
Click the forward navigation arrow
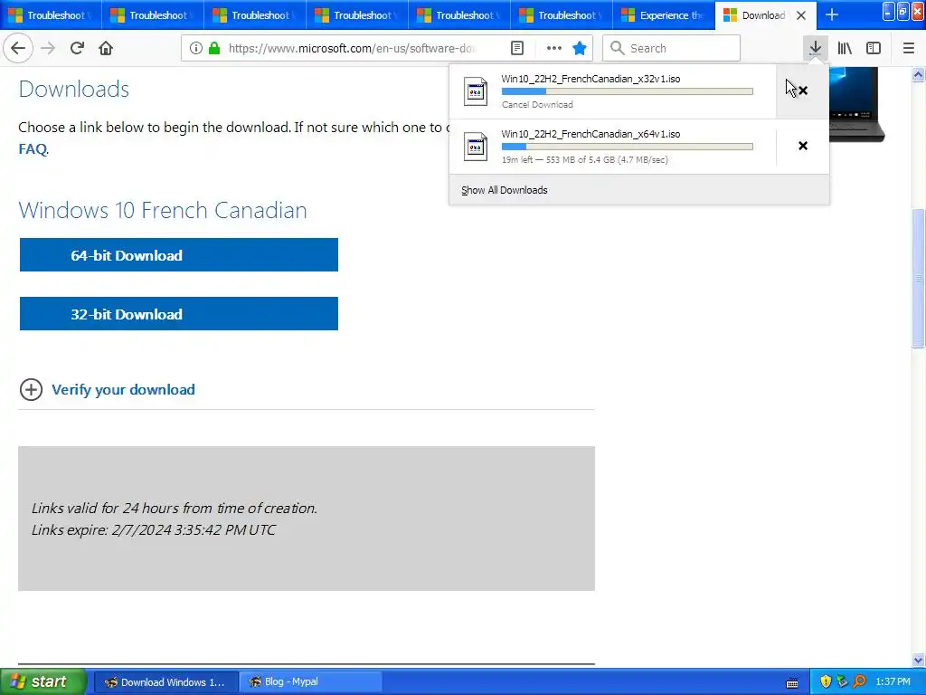48,48
